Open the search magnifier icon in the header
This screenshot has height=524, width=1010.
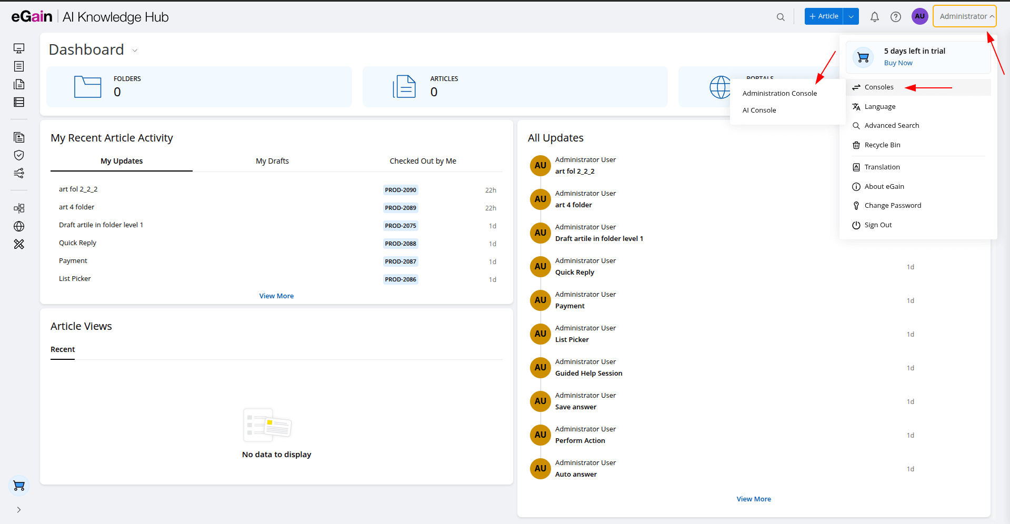click(x=781, y=17)
